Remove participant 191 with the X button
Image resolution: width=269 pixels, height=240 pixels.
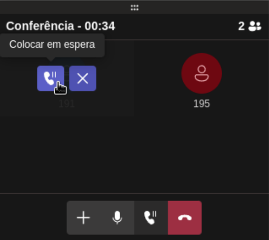83,78
